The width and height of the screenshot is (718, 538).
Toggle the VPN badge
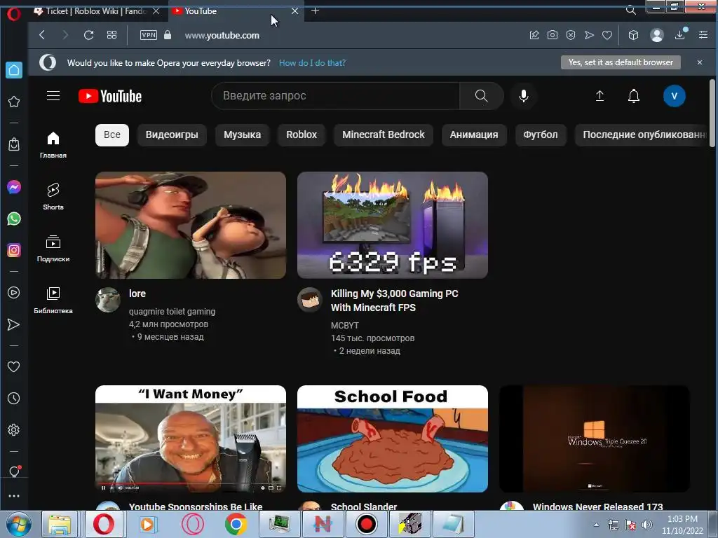(149, 35)
